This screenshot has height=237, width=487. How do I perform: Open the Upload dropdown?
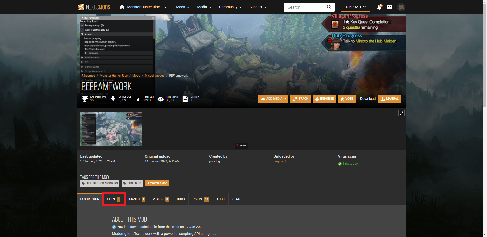click(355, 7)
